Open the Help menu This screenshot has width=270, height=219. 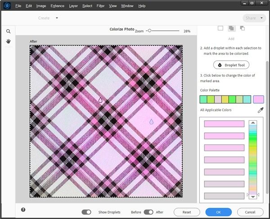(x=142, y=6)
